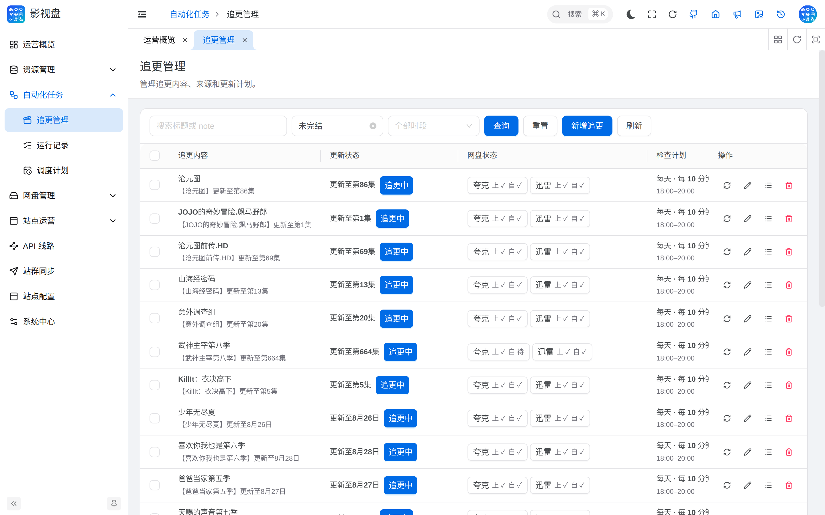Open API 线路 in the sidebar
The image size is (825, 515).
pos(64,246)
